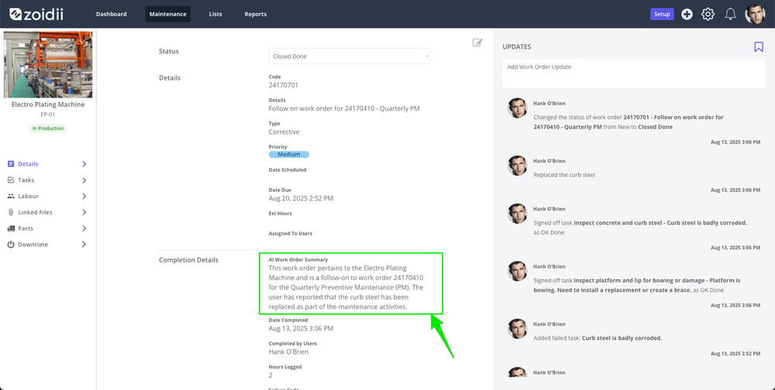Click the Electro Plating Machine asset name
The image size is (775, 390).
48,104
